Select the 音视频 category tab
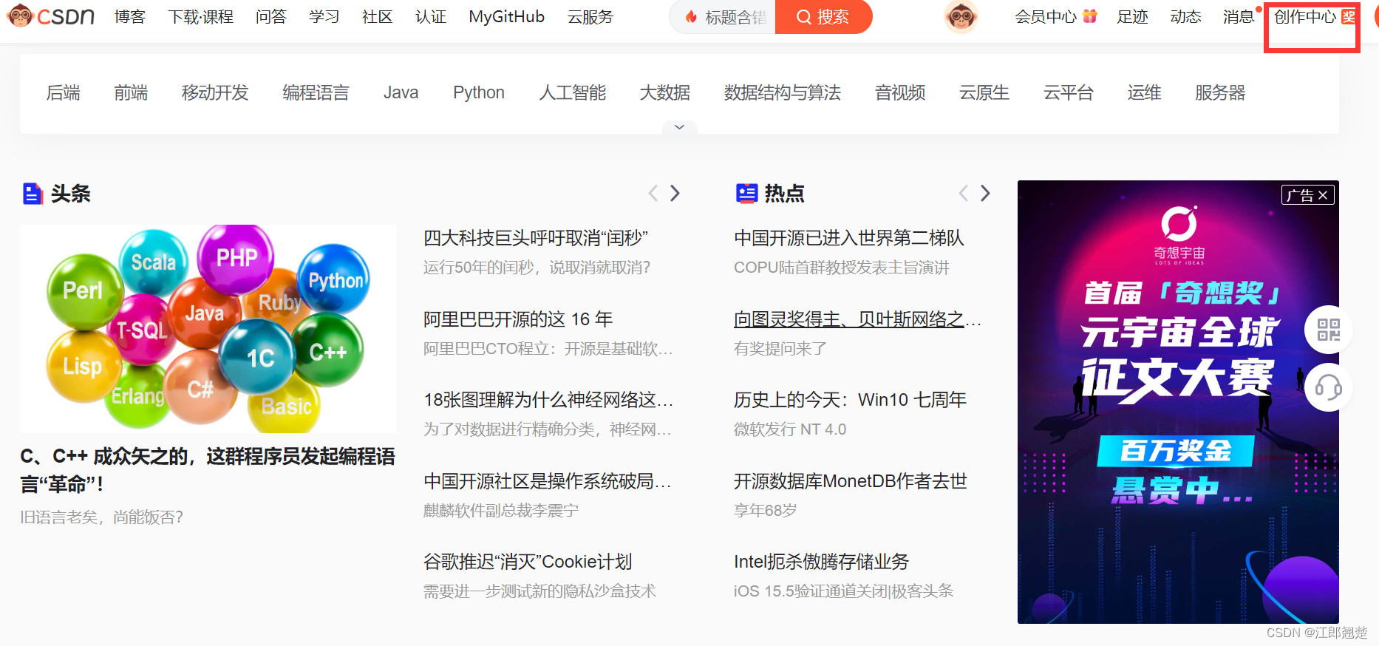Screen dimensions: 1379x646 (x=899, y=92)
